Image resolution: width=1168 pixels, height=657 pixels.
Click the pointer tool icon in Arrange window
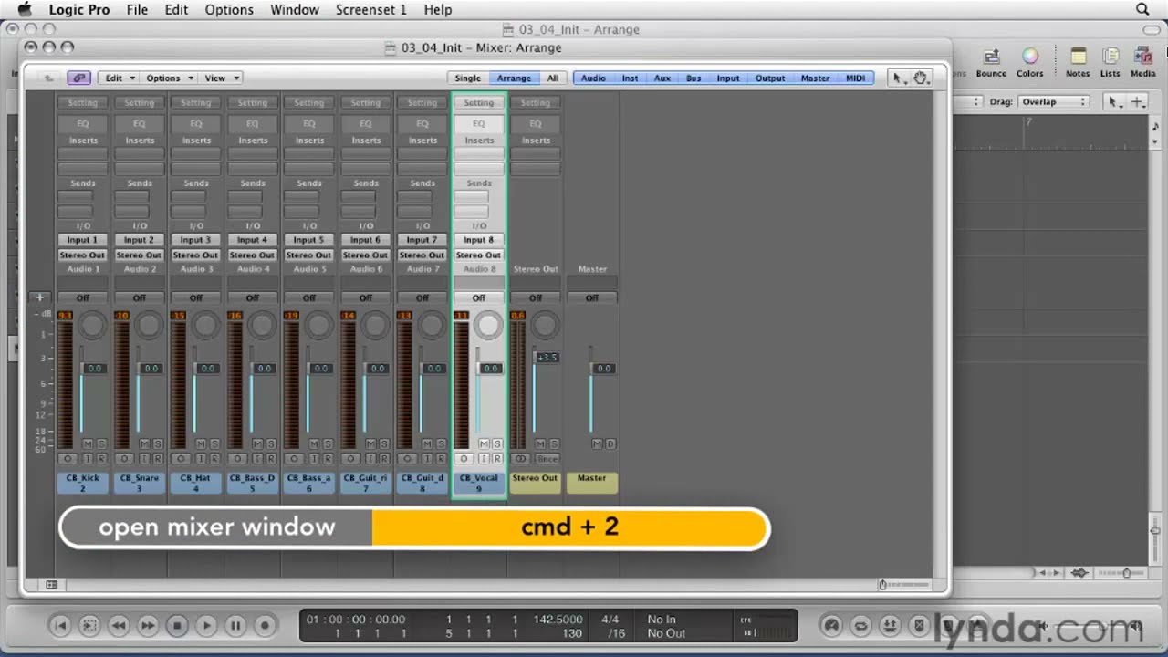pos(1114,102)
